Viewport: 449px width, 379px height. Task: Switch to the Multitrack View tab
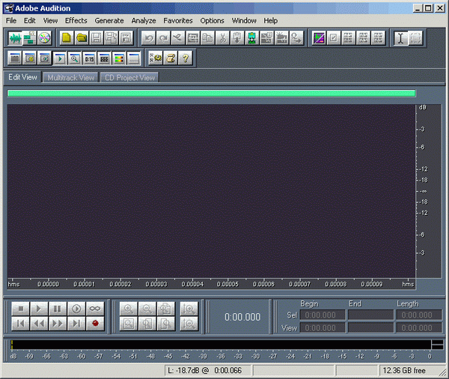(71, 78)
